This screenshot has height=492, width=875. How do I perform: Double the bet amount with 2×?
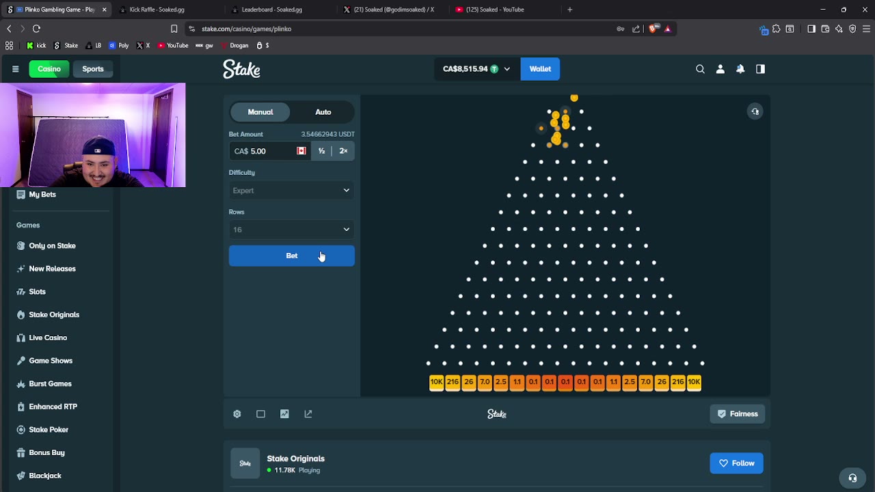click(343, 151)
